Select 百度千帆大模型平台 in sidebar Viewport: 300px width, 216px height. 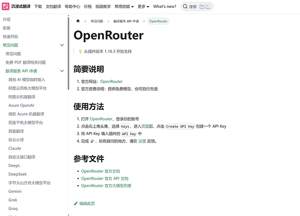(26, 123)
